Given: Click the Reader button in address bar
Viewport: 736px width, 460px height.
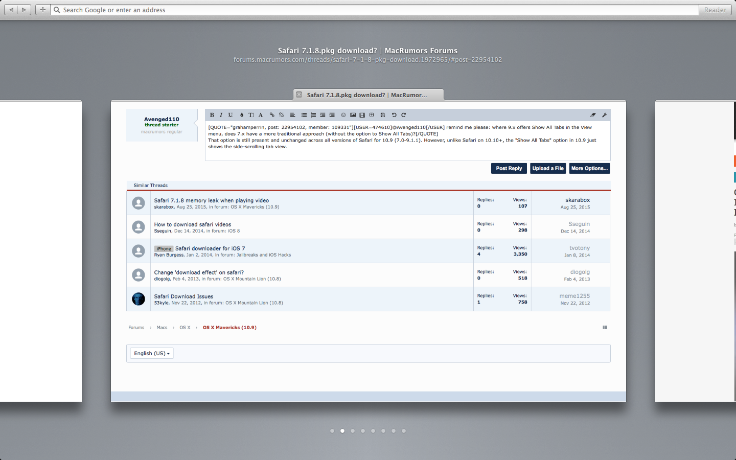Looking at the screenshot, I should click(715, 10).
